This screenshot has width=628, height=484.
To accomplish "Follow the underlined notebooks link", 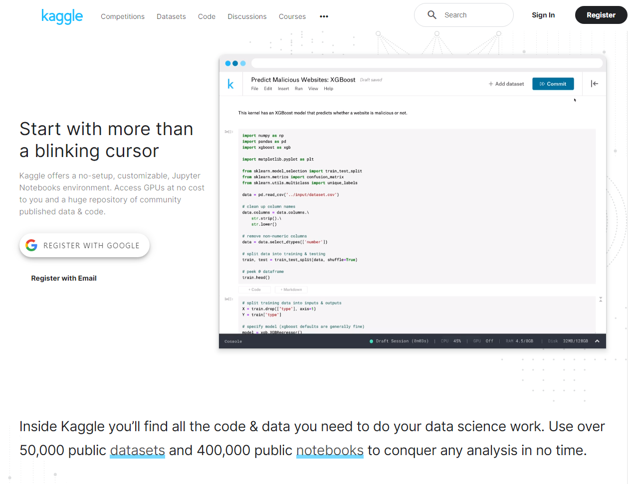I will tap(330, 451).
